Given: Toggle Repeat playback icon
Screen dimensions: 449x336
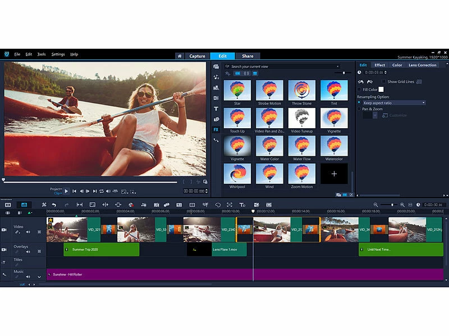Looking at the screenshot, I should 101,192.
